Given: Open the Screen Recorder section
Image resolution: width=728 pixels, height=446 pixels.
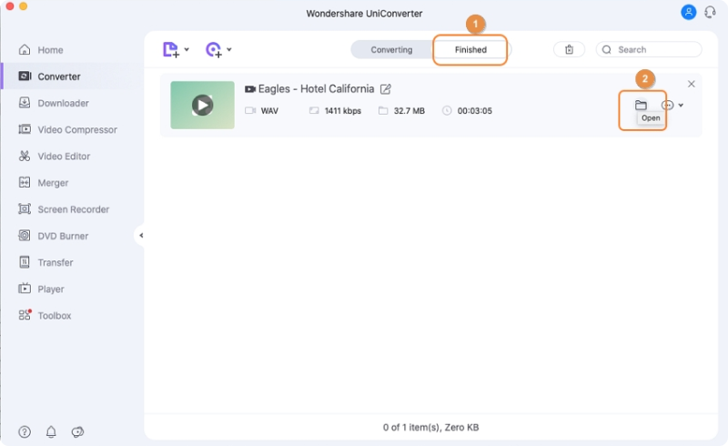Looking at the screenshot, I should click(73, 209).
